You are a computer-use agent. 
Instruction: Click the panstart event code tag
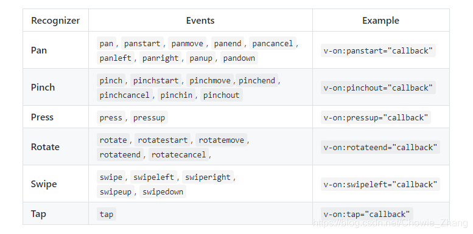click(142, 43)
